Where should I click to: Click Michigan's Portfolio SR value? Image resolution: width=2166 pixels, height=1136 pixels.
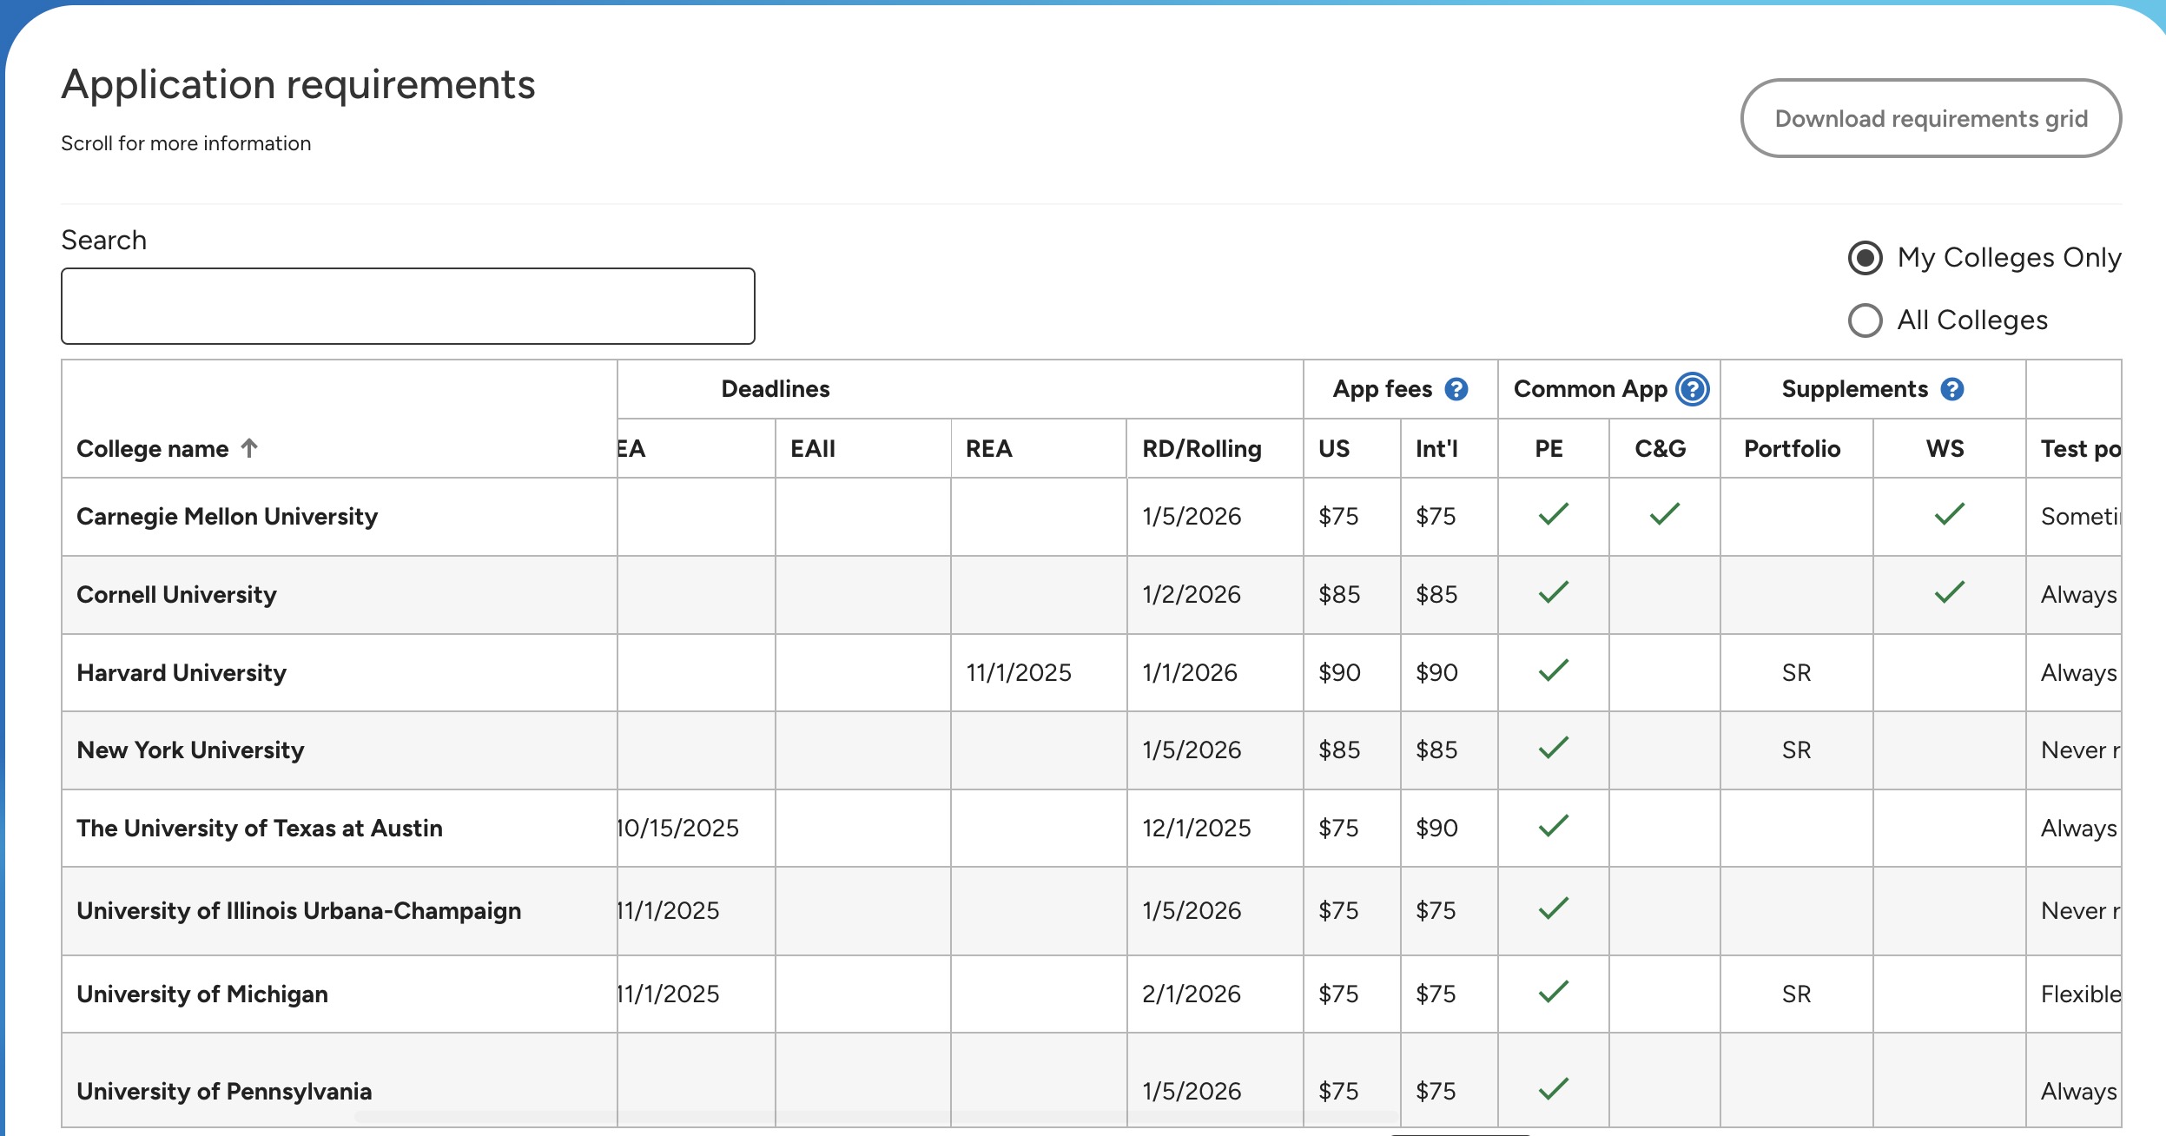1797,994
